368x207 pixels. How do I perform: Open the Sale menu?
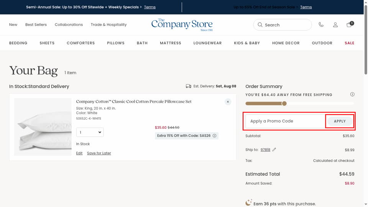(x=350, y=43)
